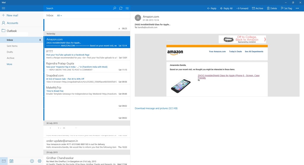Open the Snapdeal.com sale email

tap(87, 78)
